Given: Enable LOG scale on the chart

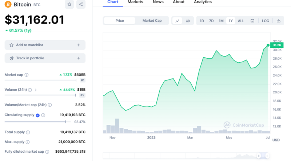Looking at the screenshot, I should 266,21.
